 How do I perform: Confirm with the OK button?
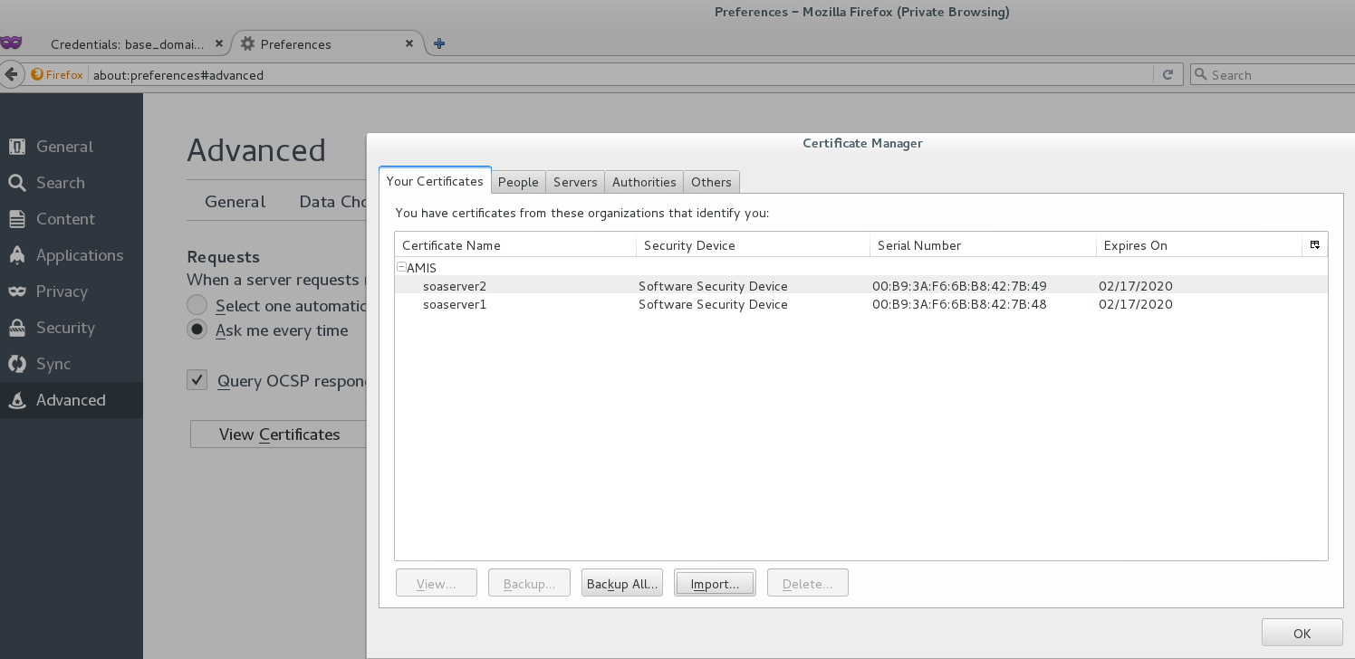(x=1302, y=633)
